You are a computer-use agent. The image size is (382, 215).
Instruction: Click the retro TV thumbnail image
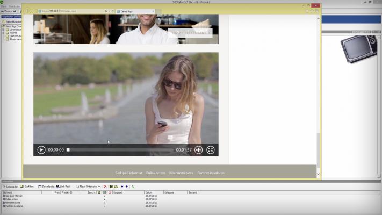[359, 46]
